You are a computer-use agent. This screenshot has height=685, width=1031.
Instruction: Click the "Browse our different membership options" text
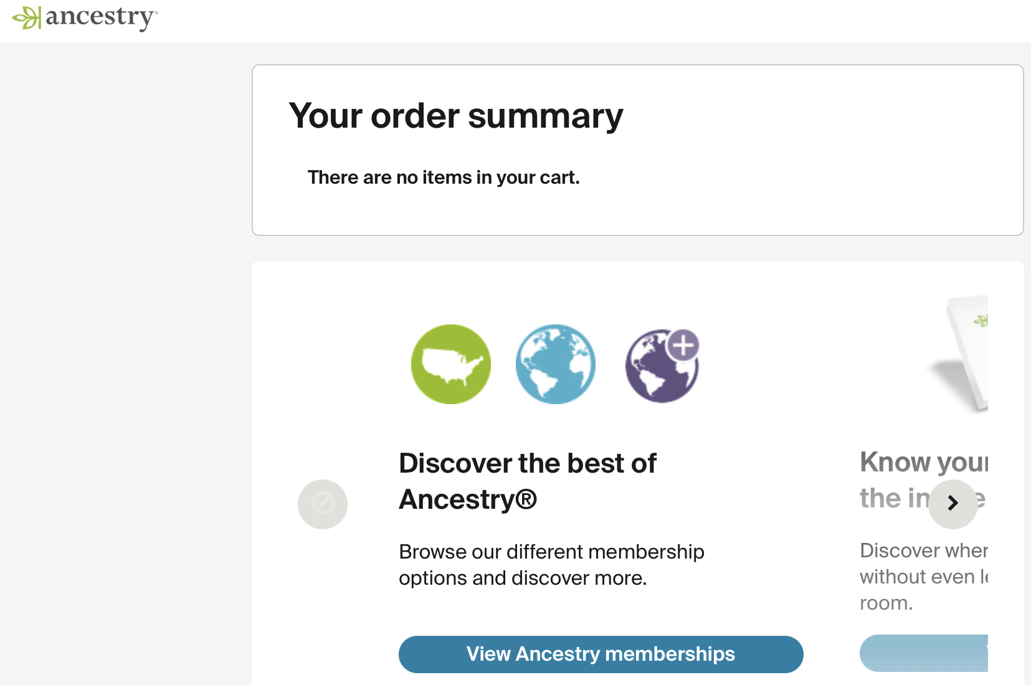click(551, 565)
